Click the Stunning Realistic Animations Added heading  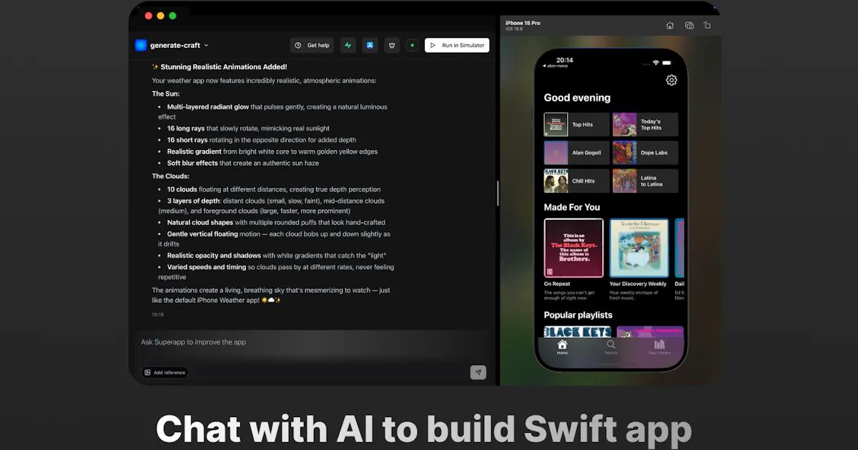(x=220, y=66)
